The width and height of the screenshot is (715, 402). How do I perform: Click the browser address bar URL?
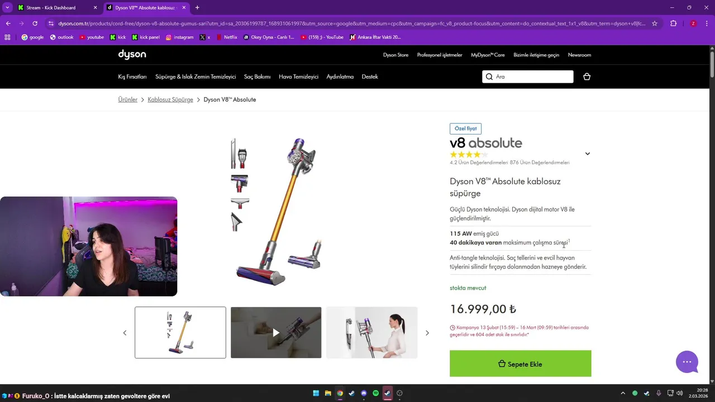coord(351,23)
